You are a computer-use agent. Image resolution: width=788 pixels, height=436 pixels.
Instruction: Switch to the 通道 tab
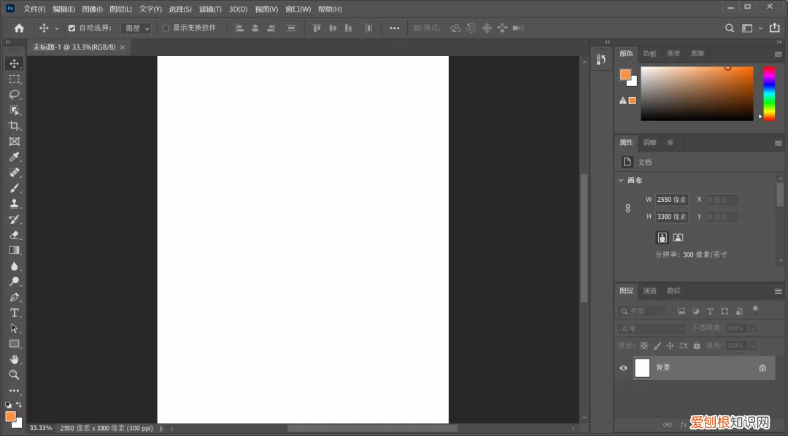point(649,291)
